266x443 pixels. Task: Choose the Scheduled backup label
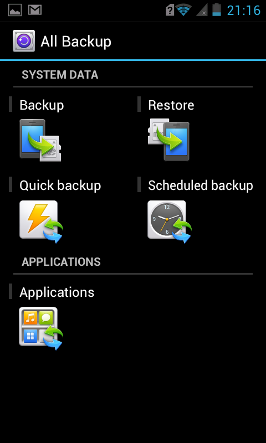coord(201,186)
